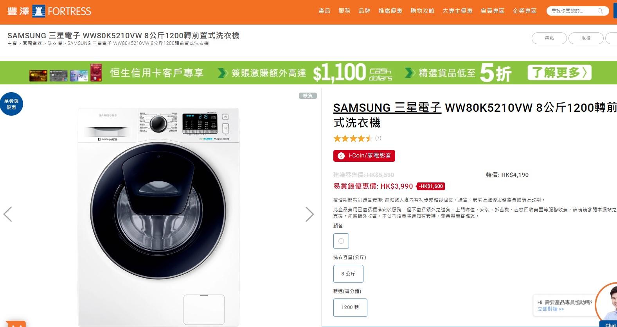The image size is (617, 327).
Task: Click the right arrow to view next product image
Action: (x=310, y=214)
